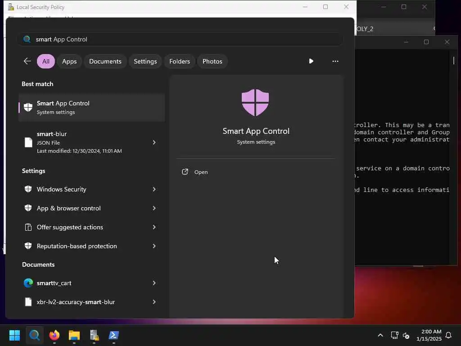The width and height of the screenshot is (461, 346).
Task: Click the Local Security Policy title bar icon
Action: pos(11,7)
